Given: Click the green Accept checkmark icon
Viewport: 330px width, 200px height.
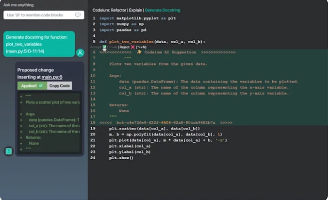Looking at the screenshot, I should (x=104, y=47).
